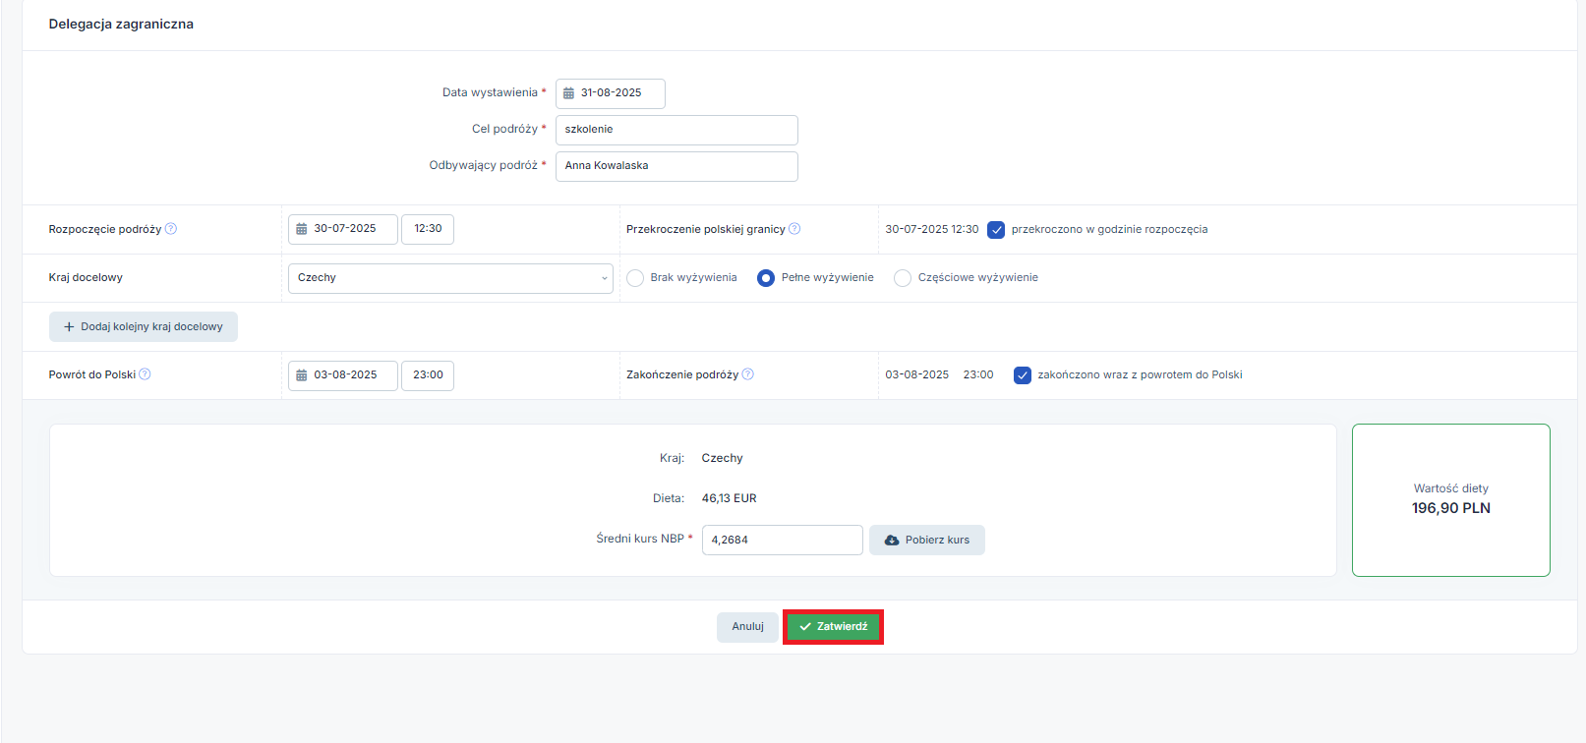Click calendar icon in the 30-07-2025 date field
Viewport: 1586px width, 743px height.
302,229
